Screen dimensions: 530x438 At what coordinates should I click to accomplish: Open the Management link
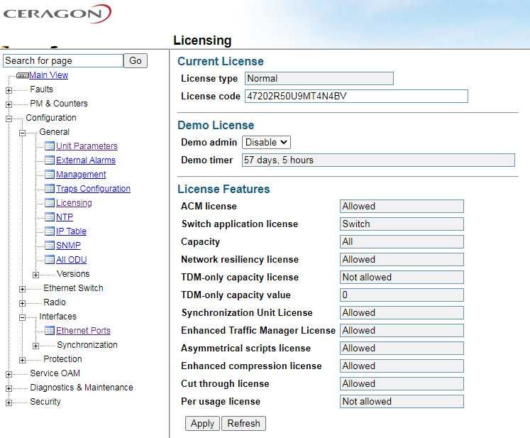(81, 175)
